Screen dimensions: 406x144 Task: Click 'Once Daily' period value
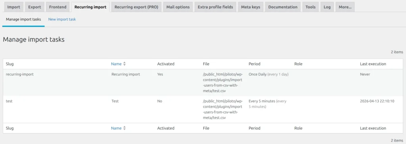click(257, 74)
